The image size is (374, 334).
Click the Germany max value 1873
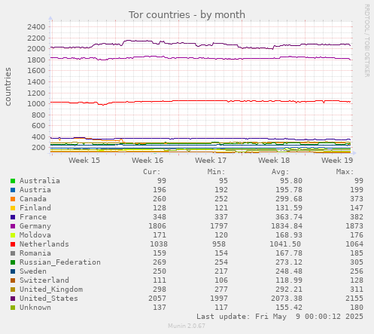point(354,226)
